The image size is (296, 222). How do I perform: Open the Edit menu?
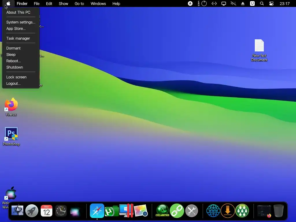tap(49, 3)
